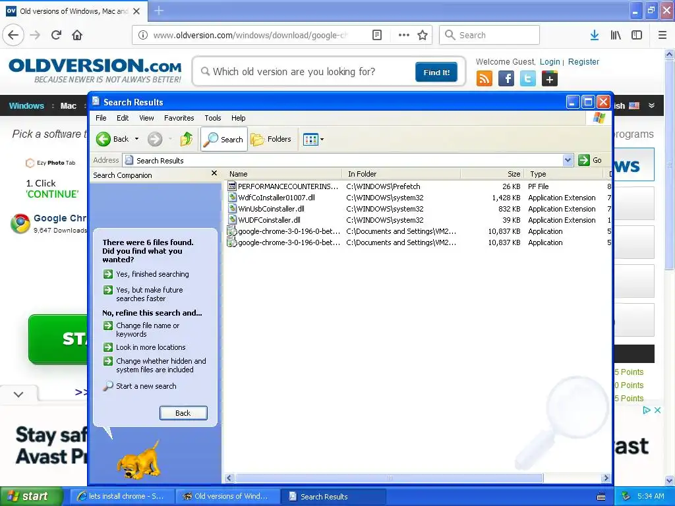Viewport: 675px width, 506px height.
Task: Switch to 'Old versions of Wind...' taskbar item
Action: (227, 496)
